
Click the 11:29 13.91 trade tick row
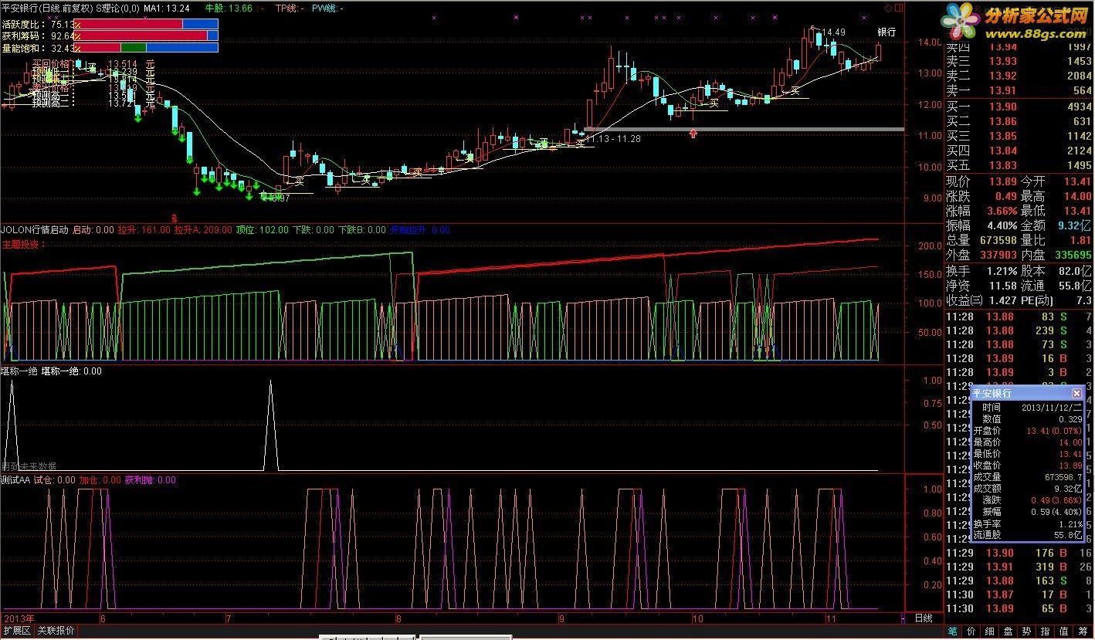click(x=1019, y=567)
